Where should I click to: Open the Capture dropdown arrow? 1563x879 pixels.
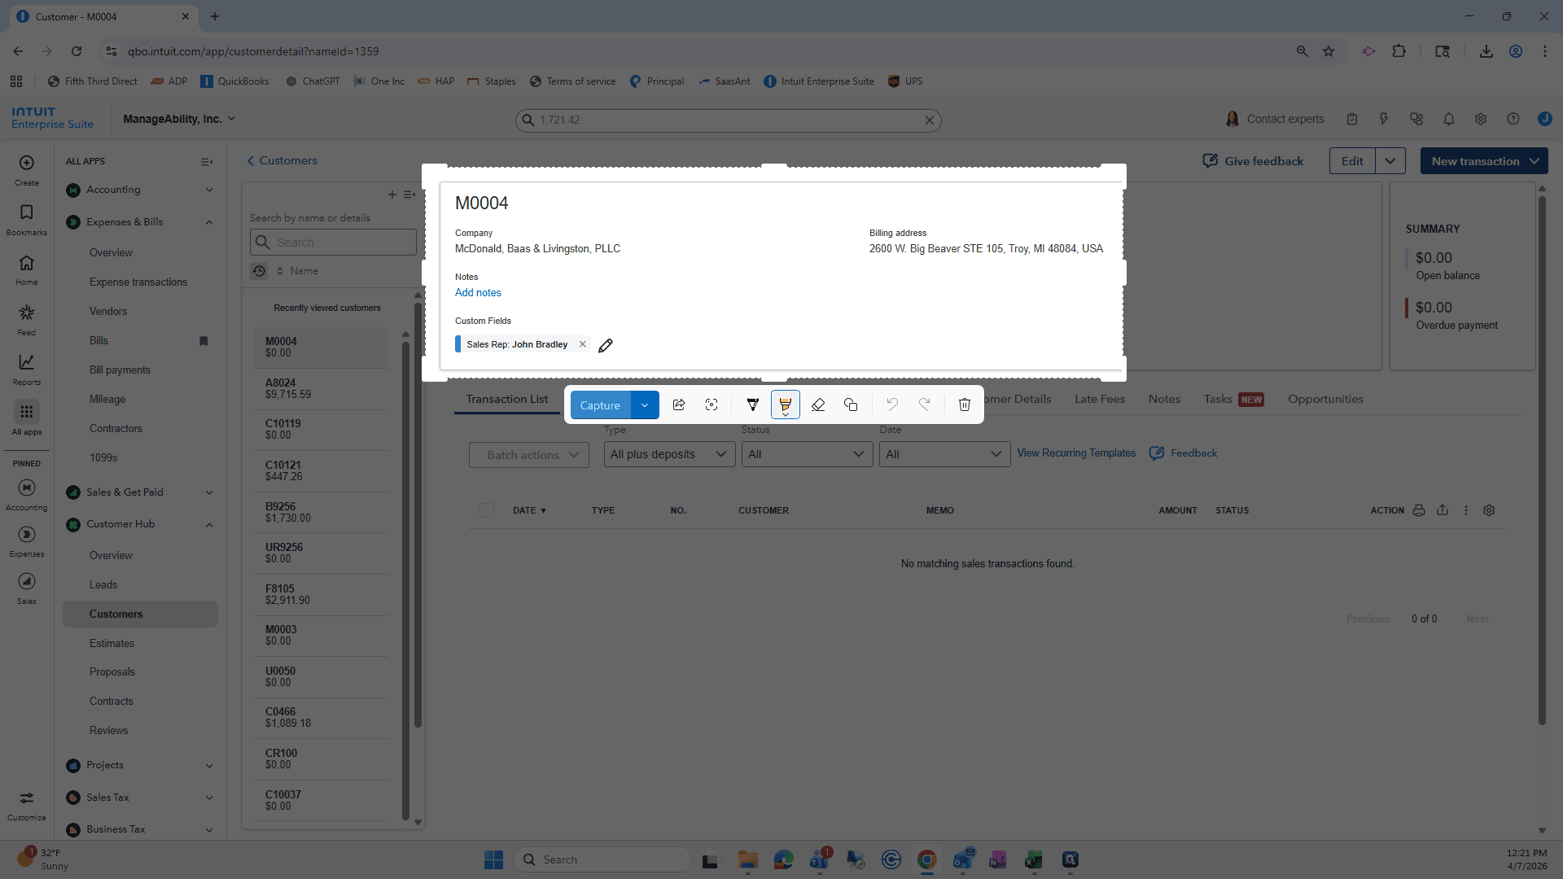coord(645,405)
